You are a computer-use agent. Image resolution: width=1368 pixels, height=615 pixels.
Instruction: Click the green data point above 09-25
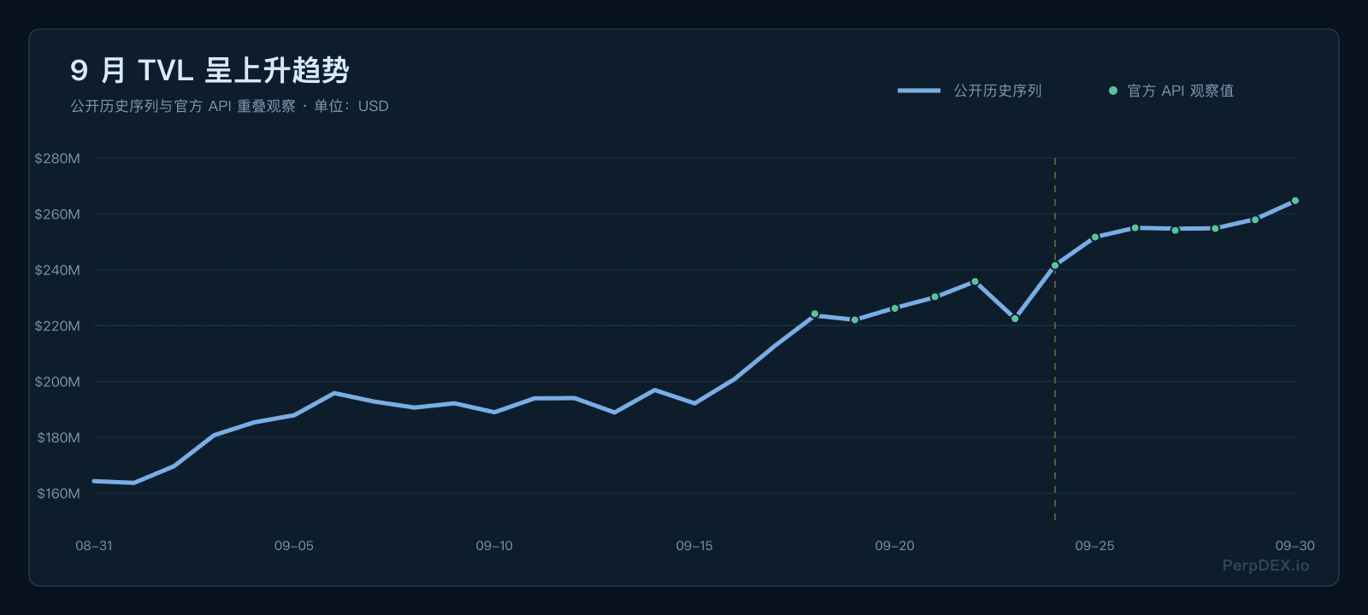point(1095,237)
